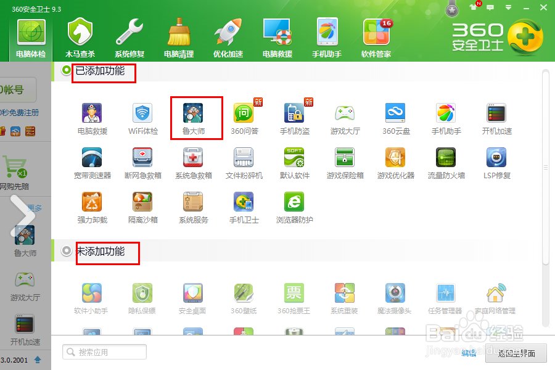Add 魔法摄像头 feature

[x=395, y=298]
